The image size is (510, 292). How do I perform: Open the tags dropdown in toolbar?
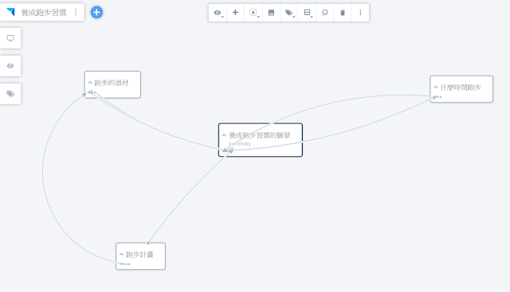(289, 13)
